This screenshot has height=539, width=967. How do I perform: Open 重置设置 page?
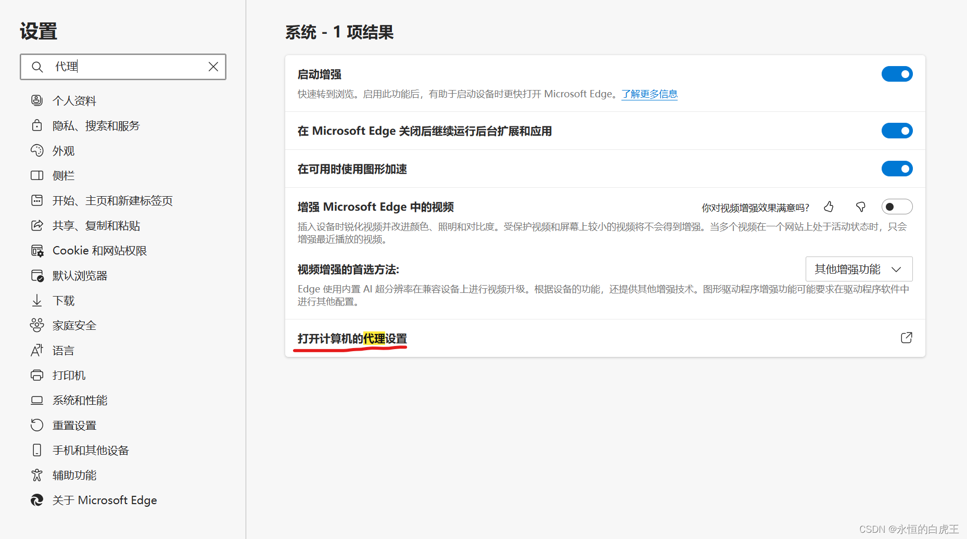[74, 425]
